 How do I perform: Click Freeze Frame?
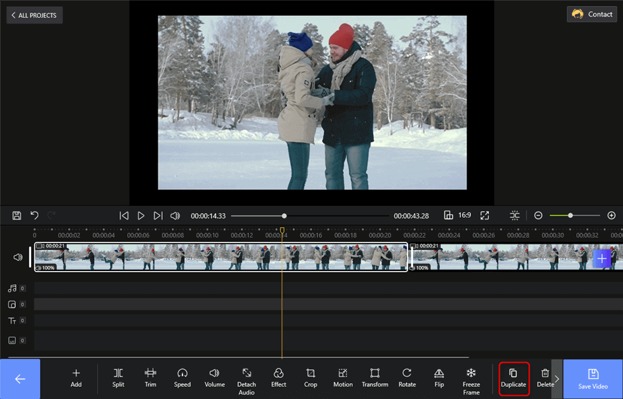[x=471, y=382]
